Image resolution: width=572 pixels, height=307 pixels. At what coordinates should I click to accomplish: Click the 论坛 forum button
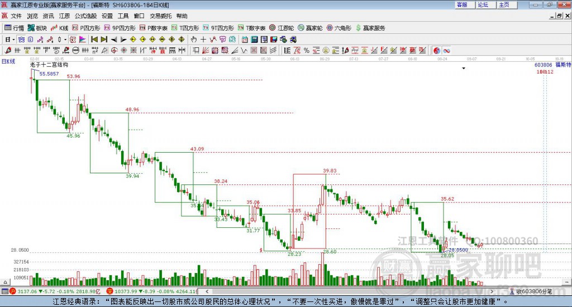pos(486,4)
